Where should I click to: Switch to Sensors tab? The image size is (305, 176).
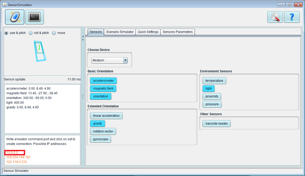tap(96, 32)
